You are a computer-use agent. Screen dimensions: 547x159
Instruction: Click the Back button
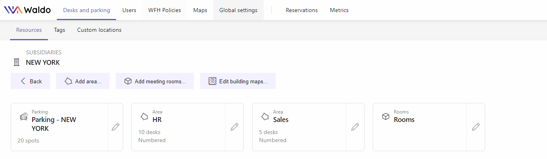[30, 81]
